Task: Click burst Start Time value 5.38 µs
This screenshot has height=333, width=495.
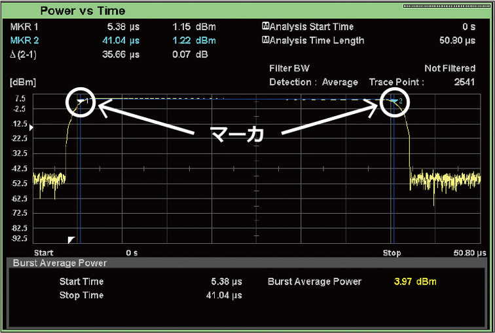Action: pyautogui.click(x=227, y=281)
